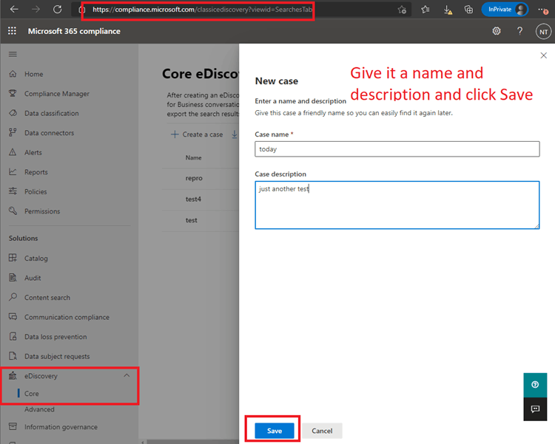Click the download icon beside Create a case
Screen dimensions: 555x444
(x=235, y=134)
